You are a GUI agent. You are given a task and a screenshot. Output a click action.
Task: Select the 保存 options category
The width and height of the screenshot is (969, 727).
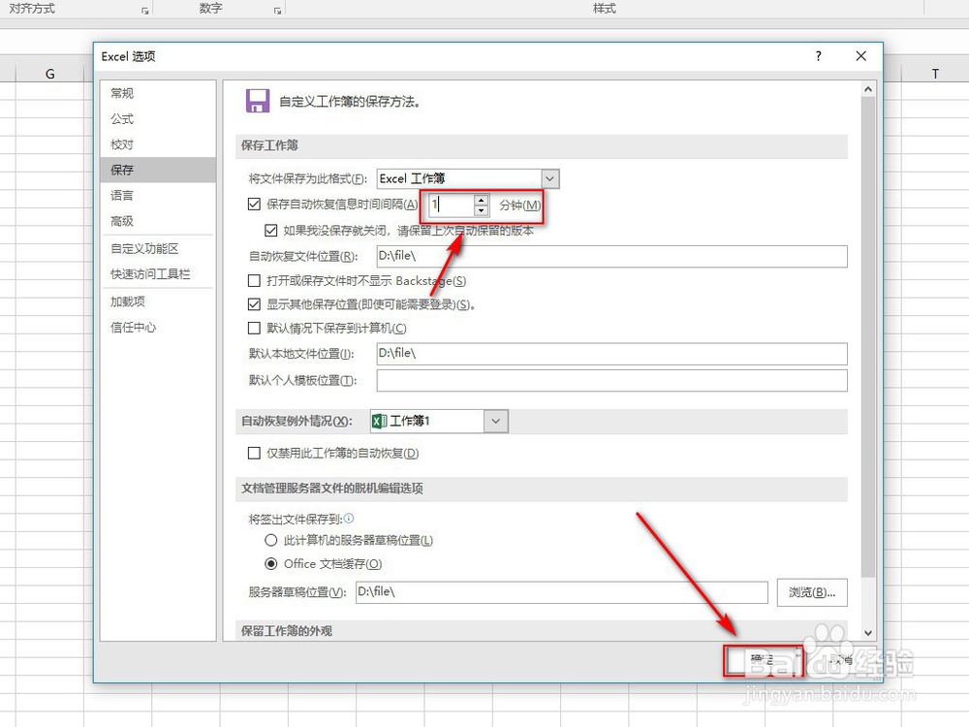[x=158, y=170]
